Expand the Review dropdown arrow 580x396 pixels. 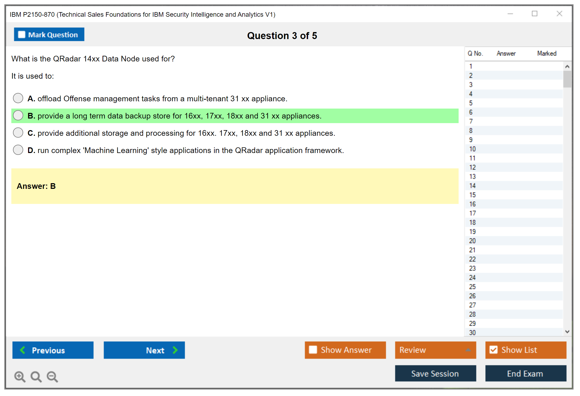coord(468,350)
